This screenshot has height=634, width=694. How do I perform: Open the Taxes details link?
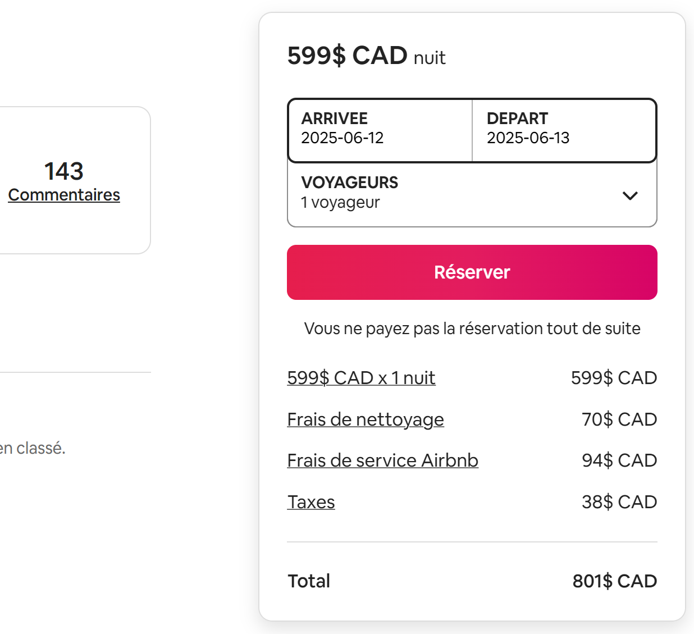pos(311,502)
